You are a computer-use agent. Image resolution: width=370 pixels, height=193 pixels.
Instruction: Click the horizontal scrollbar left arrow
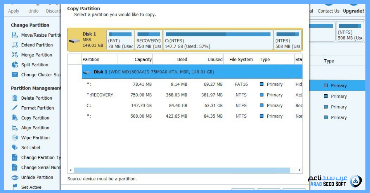[71, 170]
